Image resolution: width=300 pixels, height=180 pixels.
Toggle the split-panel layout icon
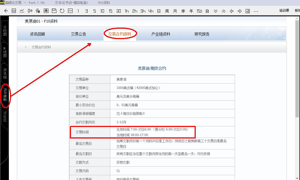point(248,11)
